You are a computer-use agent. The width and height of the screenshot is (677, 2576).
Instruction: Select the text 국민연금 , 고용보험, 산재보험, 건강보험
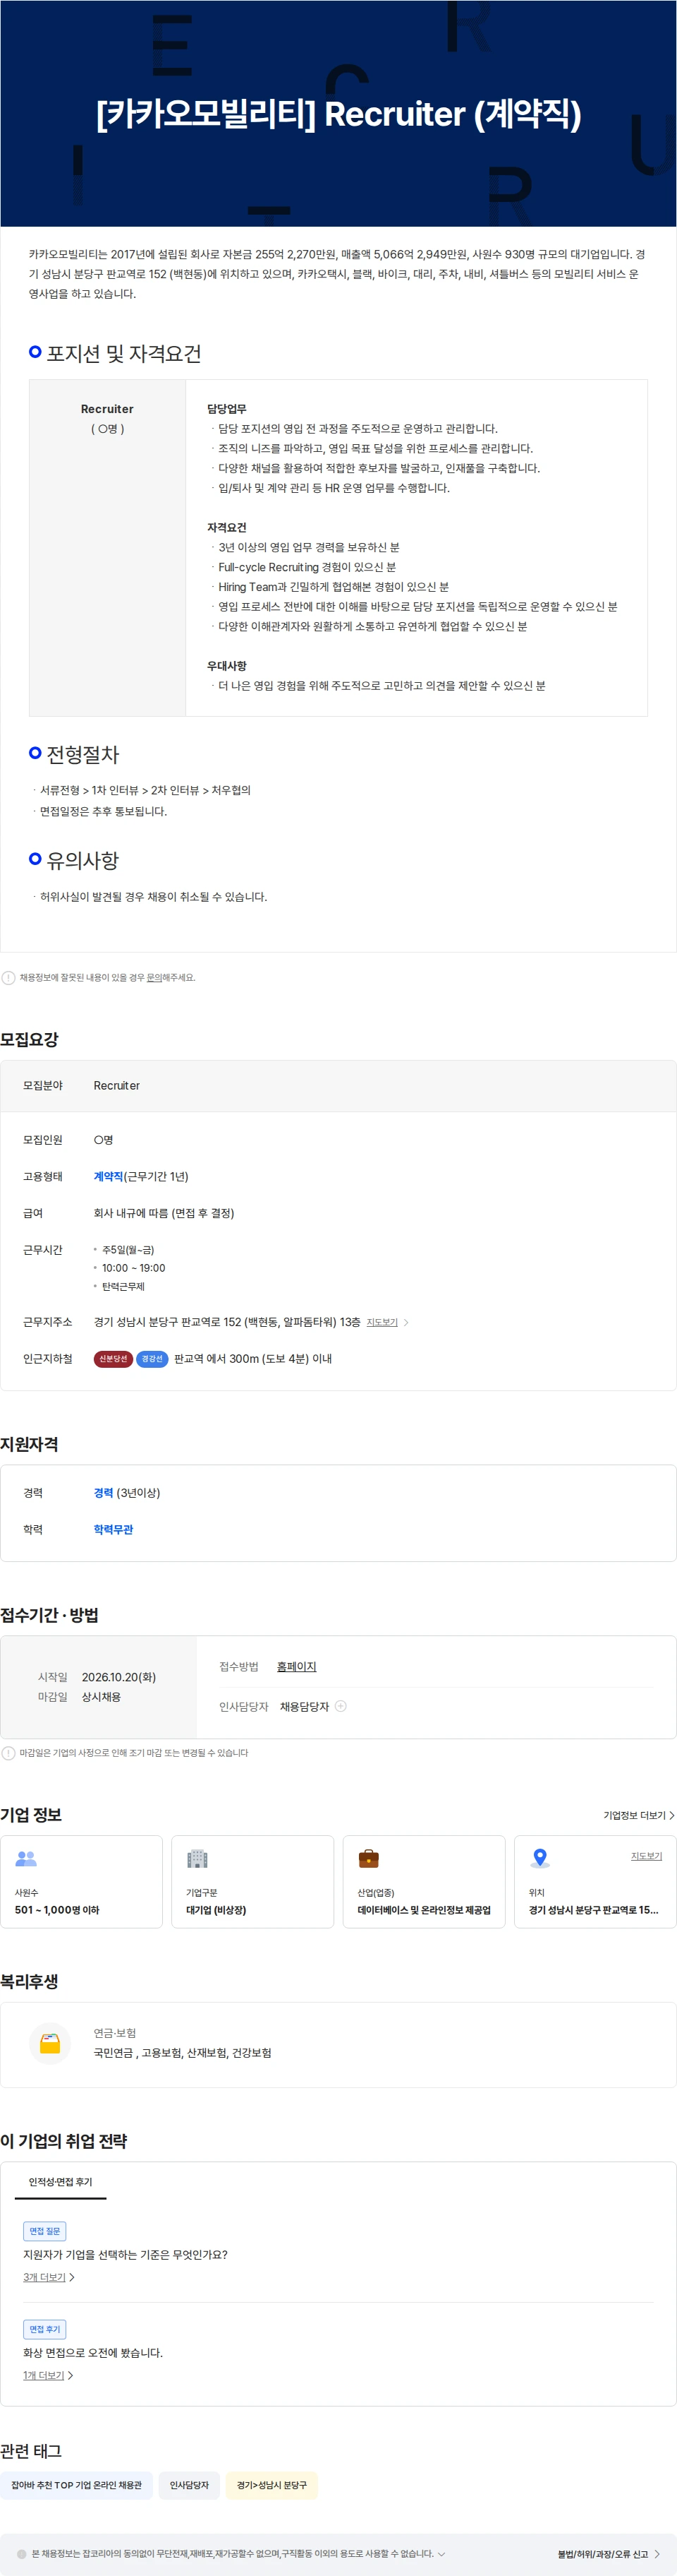(183, 2052)
